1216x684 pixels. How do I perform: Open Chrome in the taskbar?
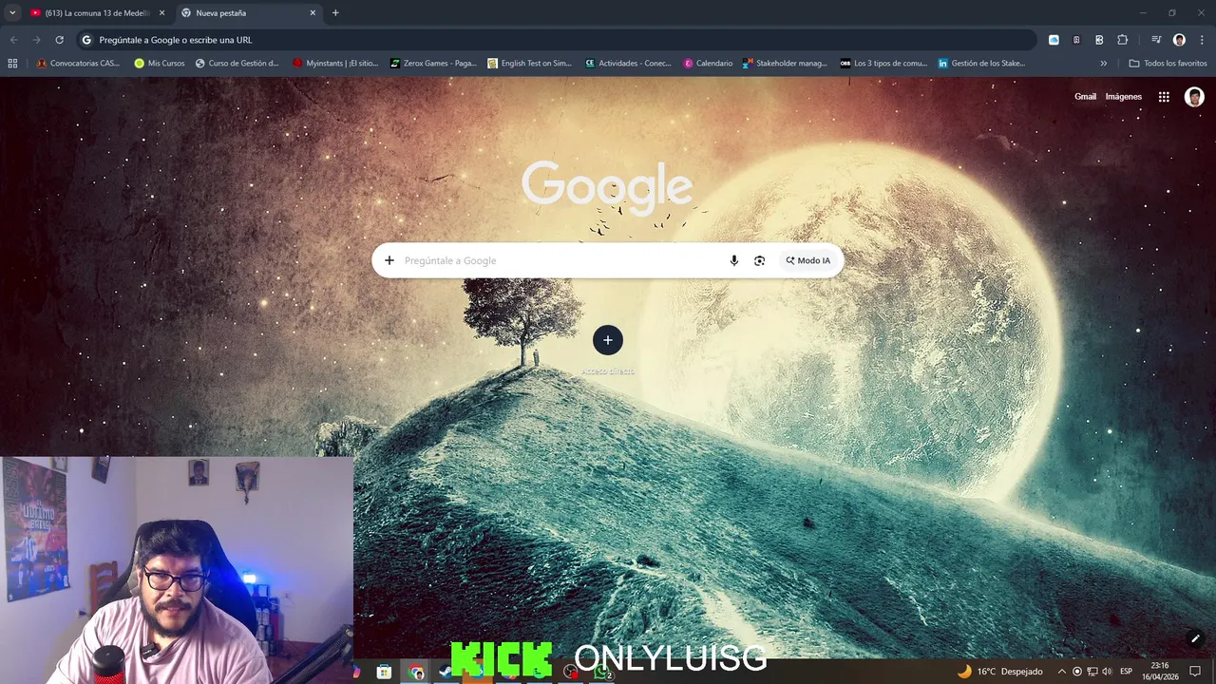coord(417,672)
